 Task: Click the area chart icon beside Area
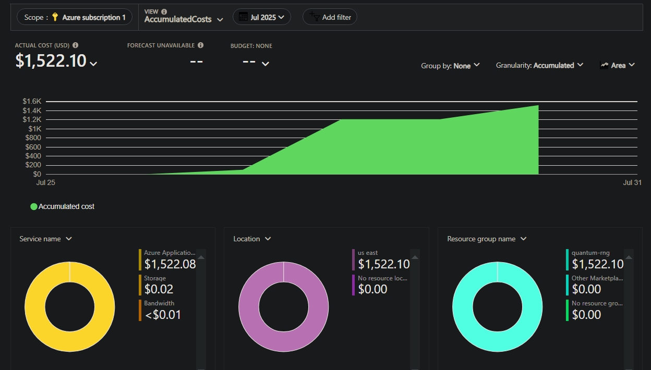point(605,65)
